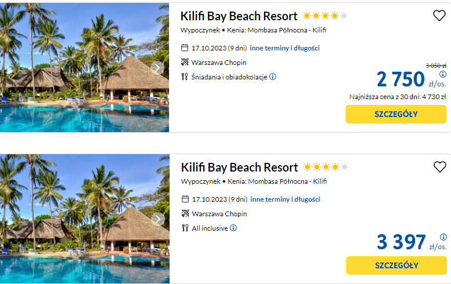Click cutlery icon in first offer
The width and height of the screenshot is (451, 284).
(185, 77)
